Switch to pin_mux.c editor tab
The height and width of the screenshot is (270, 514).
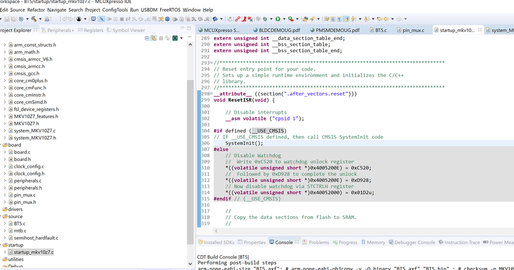[411, 30]
